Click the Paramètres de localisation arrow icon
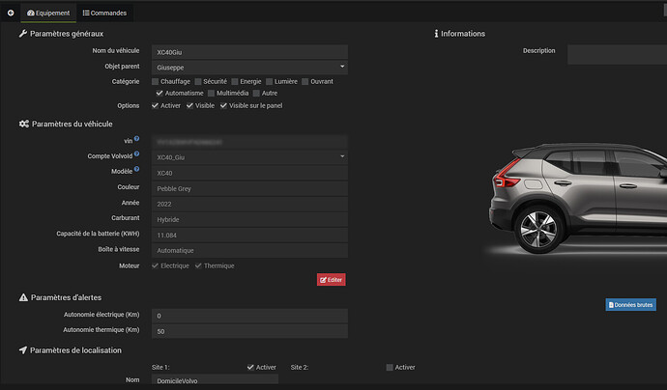Image resolution: width=667 pixels, height=390 pixels. [x=23, y=350]
